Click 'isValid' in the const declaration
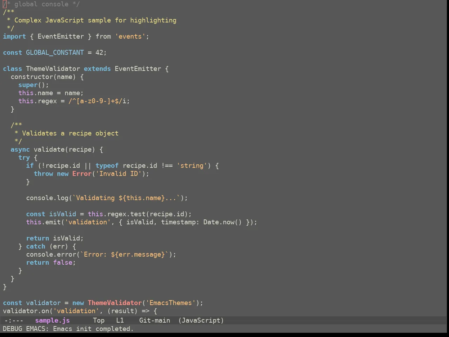Image resolution: width=449 pixels, height=337 pixels. pyautogui.click(x=63, y=214)
